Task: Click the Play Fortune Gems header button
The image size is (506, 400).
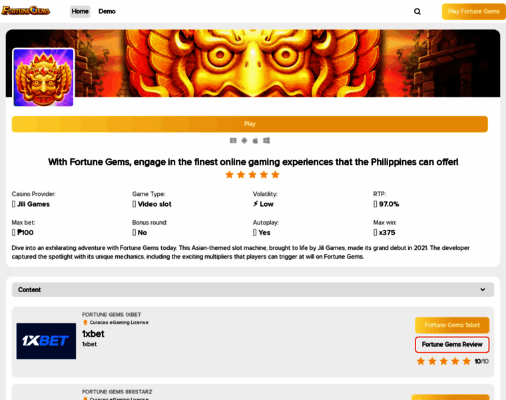Action: pyautogui.click(x=473, y=11)
